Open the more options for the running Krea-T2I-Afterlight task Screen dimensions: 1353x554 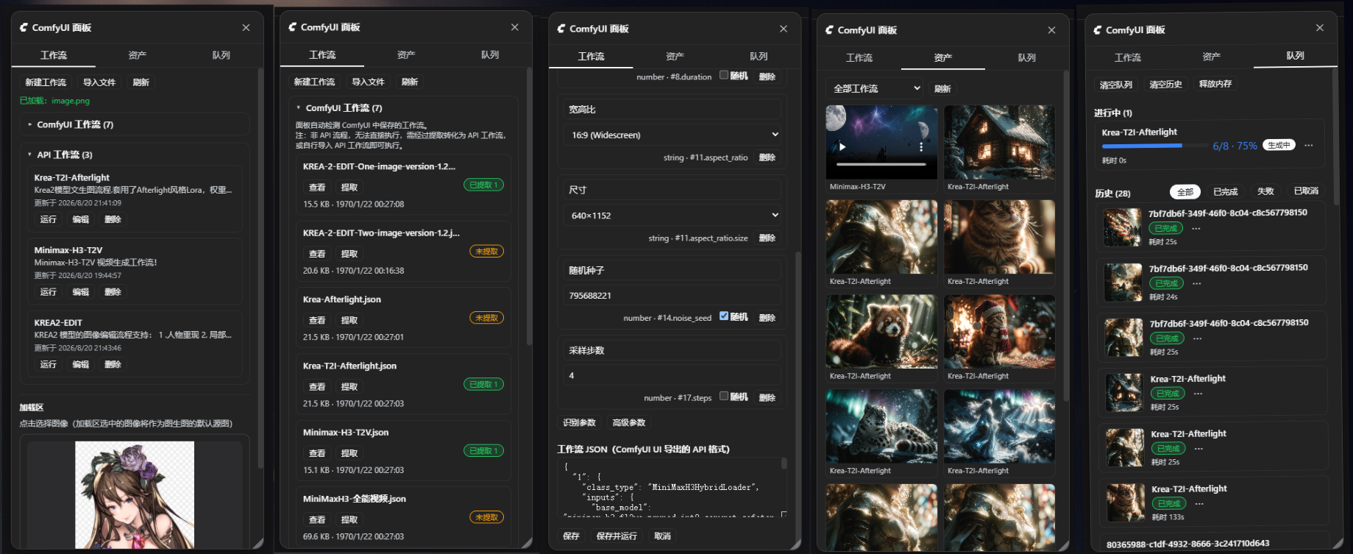[x=1309, y=146]
